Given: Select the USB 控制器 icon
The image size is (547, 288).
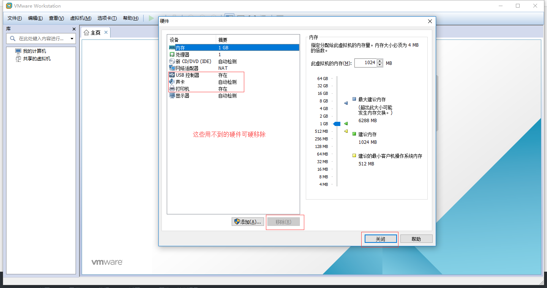Looking at the screenshot, I should point(172,75).
